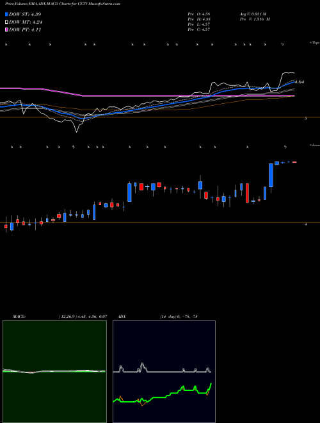This screenshot has width=320, height=423.
Task: Click the Pre O: 4.58 value
Action: [199, 14]
